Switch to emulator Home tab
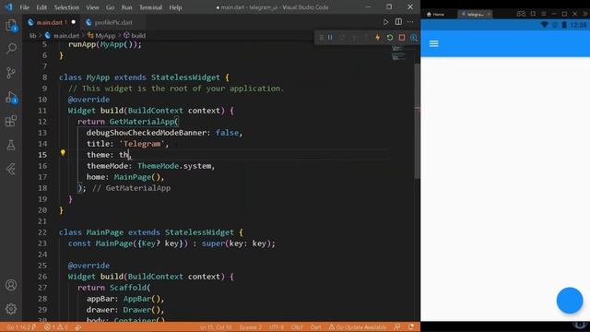 pos(435,15)
